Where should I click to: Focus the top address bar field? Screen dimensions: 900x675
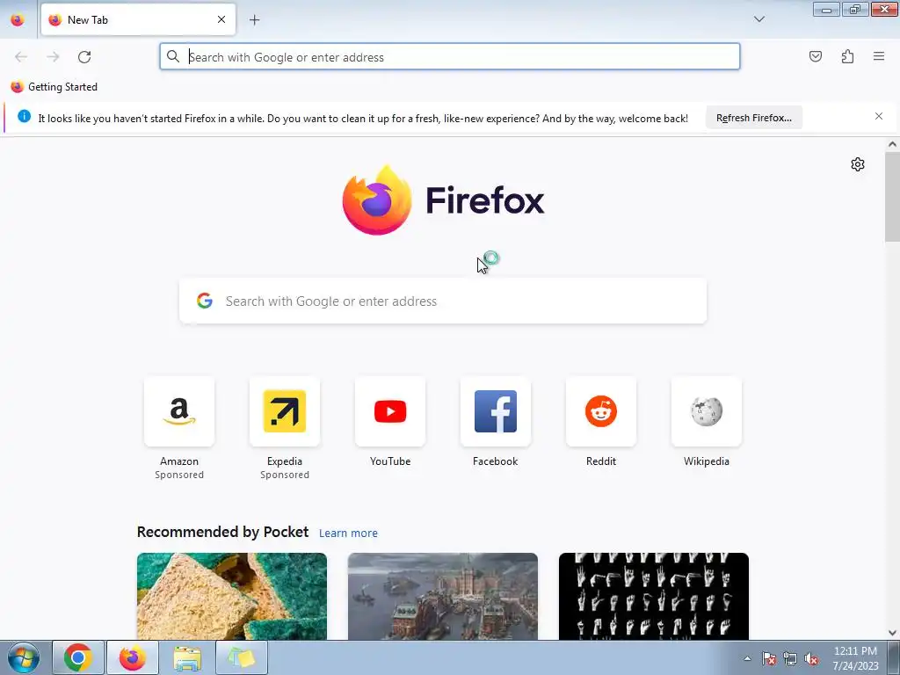[x=449, y=57]
